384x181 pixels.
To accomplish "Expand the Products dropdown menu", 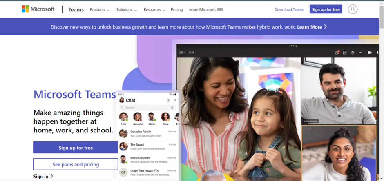I will coord(100,9).
